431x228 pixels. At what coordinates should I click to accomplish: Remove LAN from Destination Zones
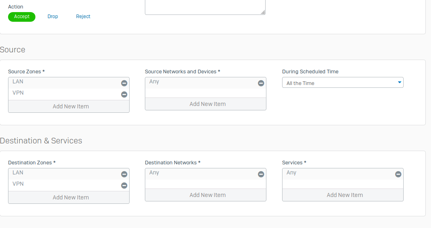pos(124,174)
